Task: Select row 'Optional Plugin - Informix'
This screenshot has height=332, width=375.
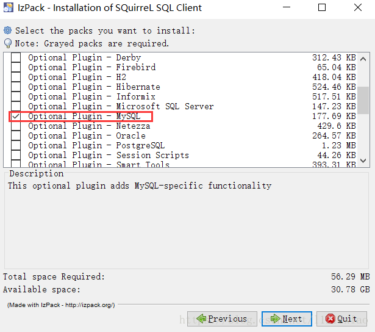Action: [x=180, y=96]
